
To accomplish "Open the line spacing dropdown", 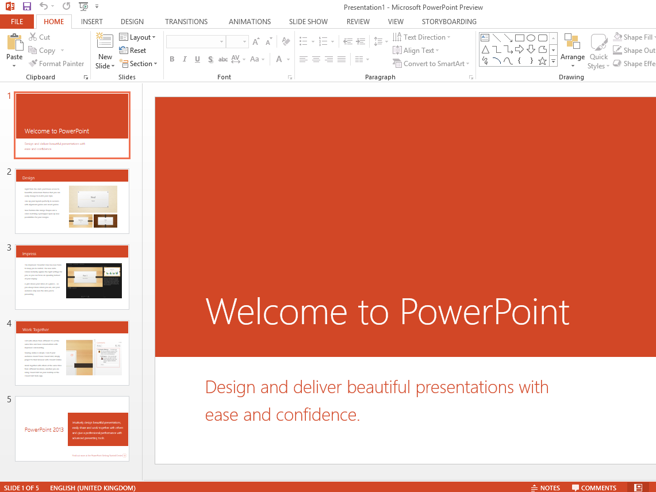I will click(381, 41).
